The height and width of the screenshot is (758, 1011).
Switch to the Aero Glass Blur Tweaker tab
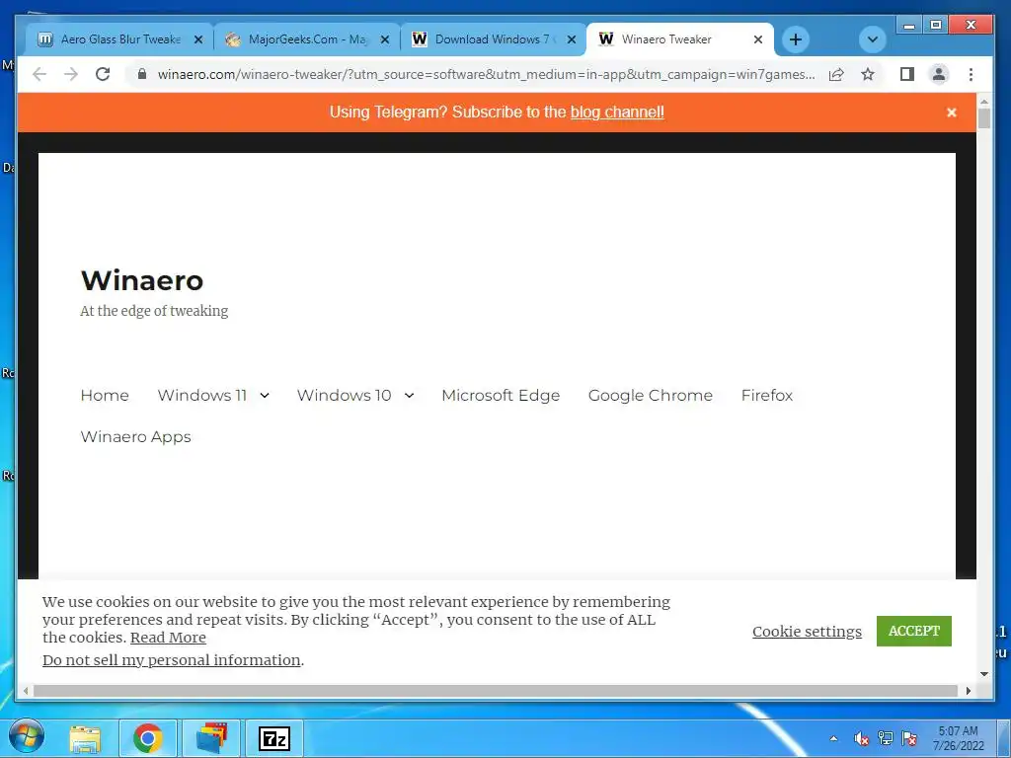click(x=119, y=39)
